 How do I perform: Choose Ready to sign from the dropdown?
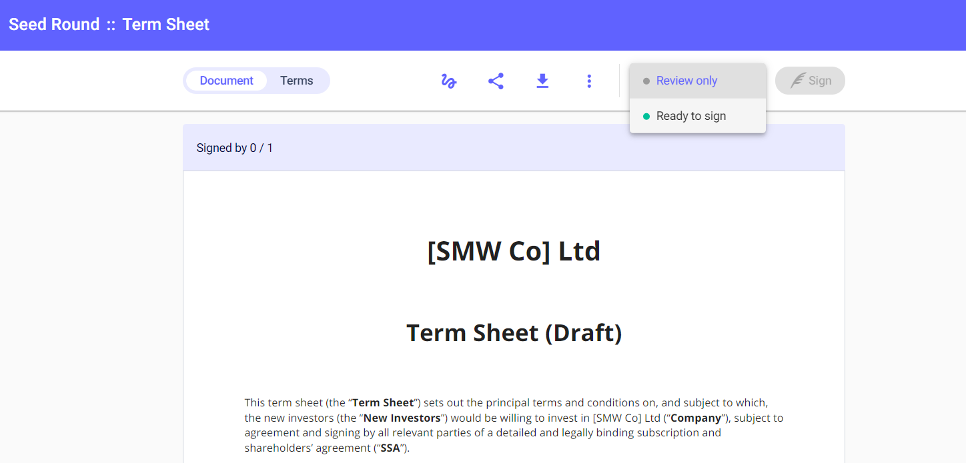(691, 116)
